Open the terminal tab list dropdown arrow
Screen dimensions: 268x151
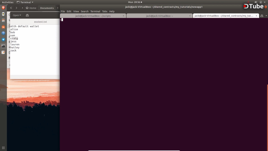click(x=266, y=16)
